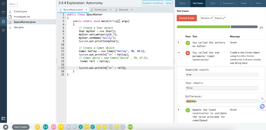The width and height of the screenshot is (266, 130).
Task: Click the Difference field showing trufalse
Action: [222, 101]
